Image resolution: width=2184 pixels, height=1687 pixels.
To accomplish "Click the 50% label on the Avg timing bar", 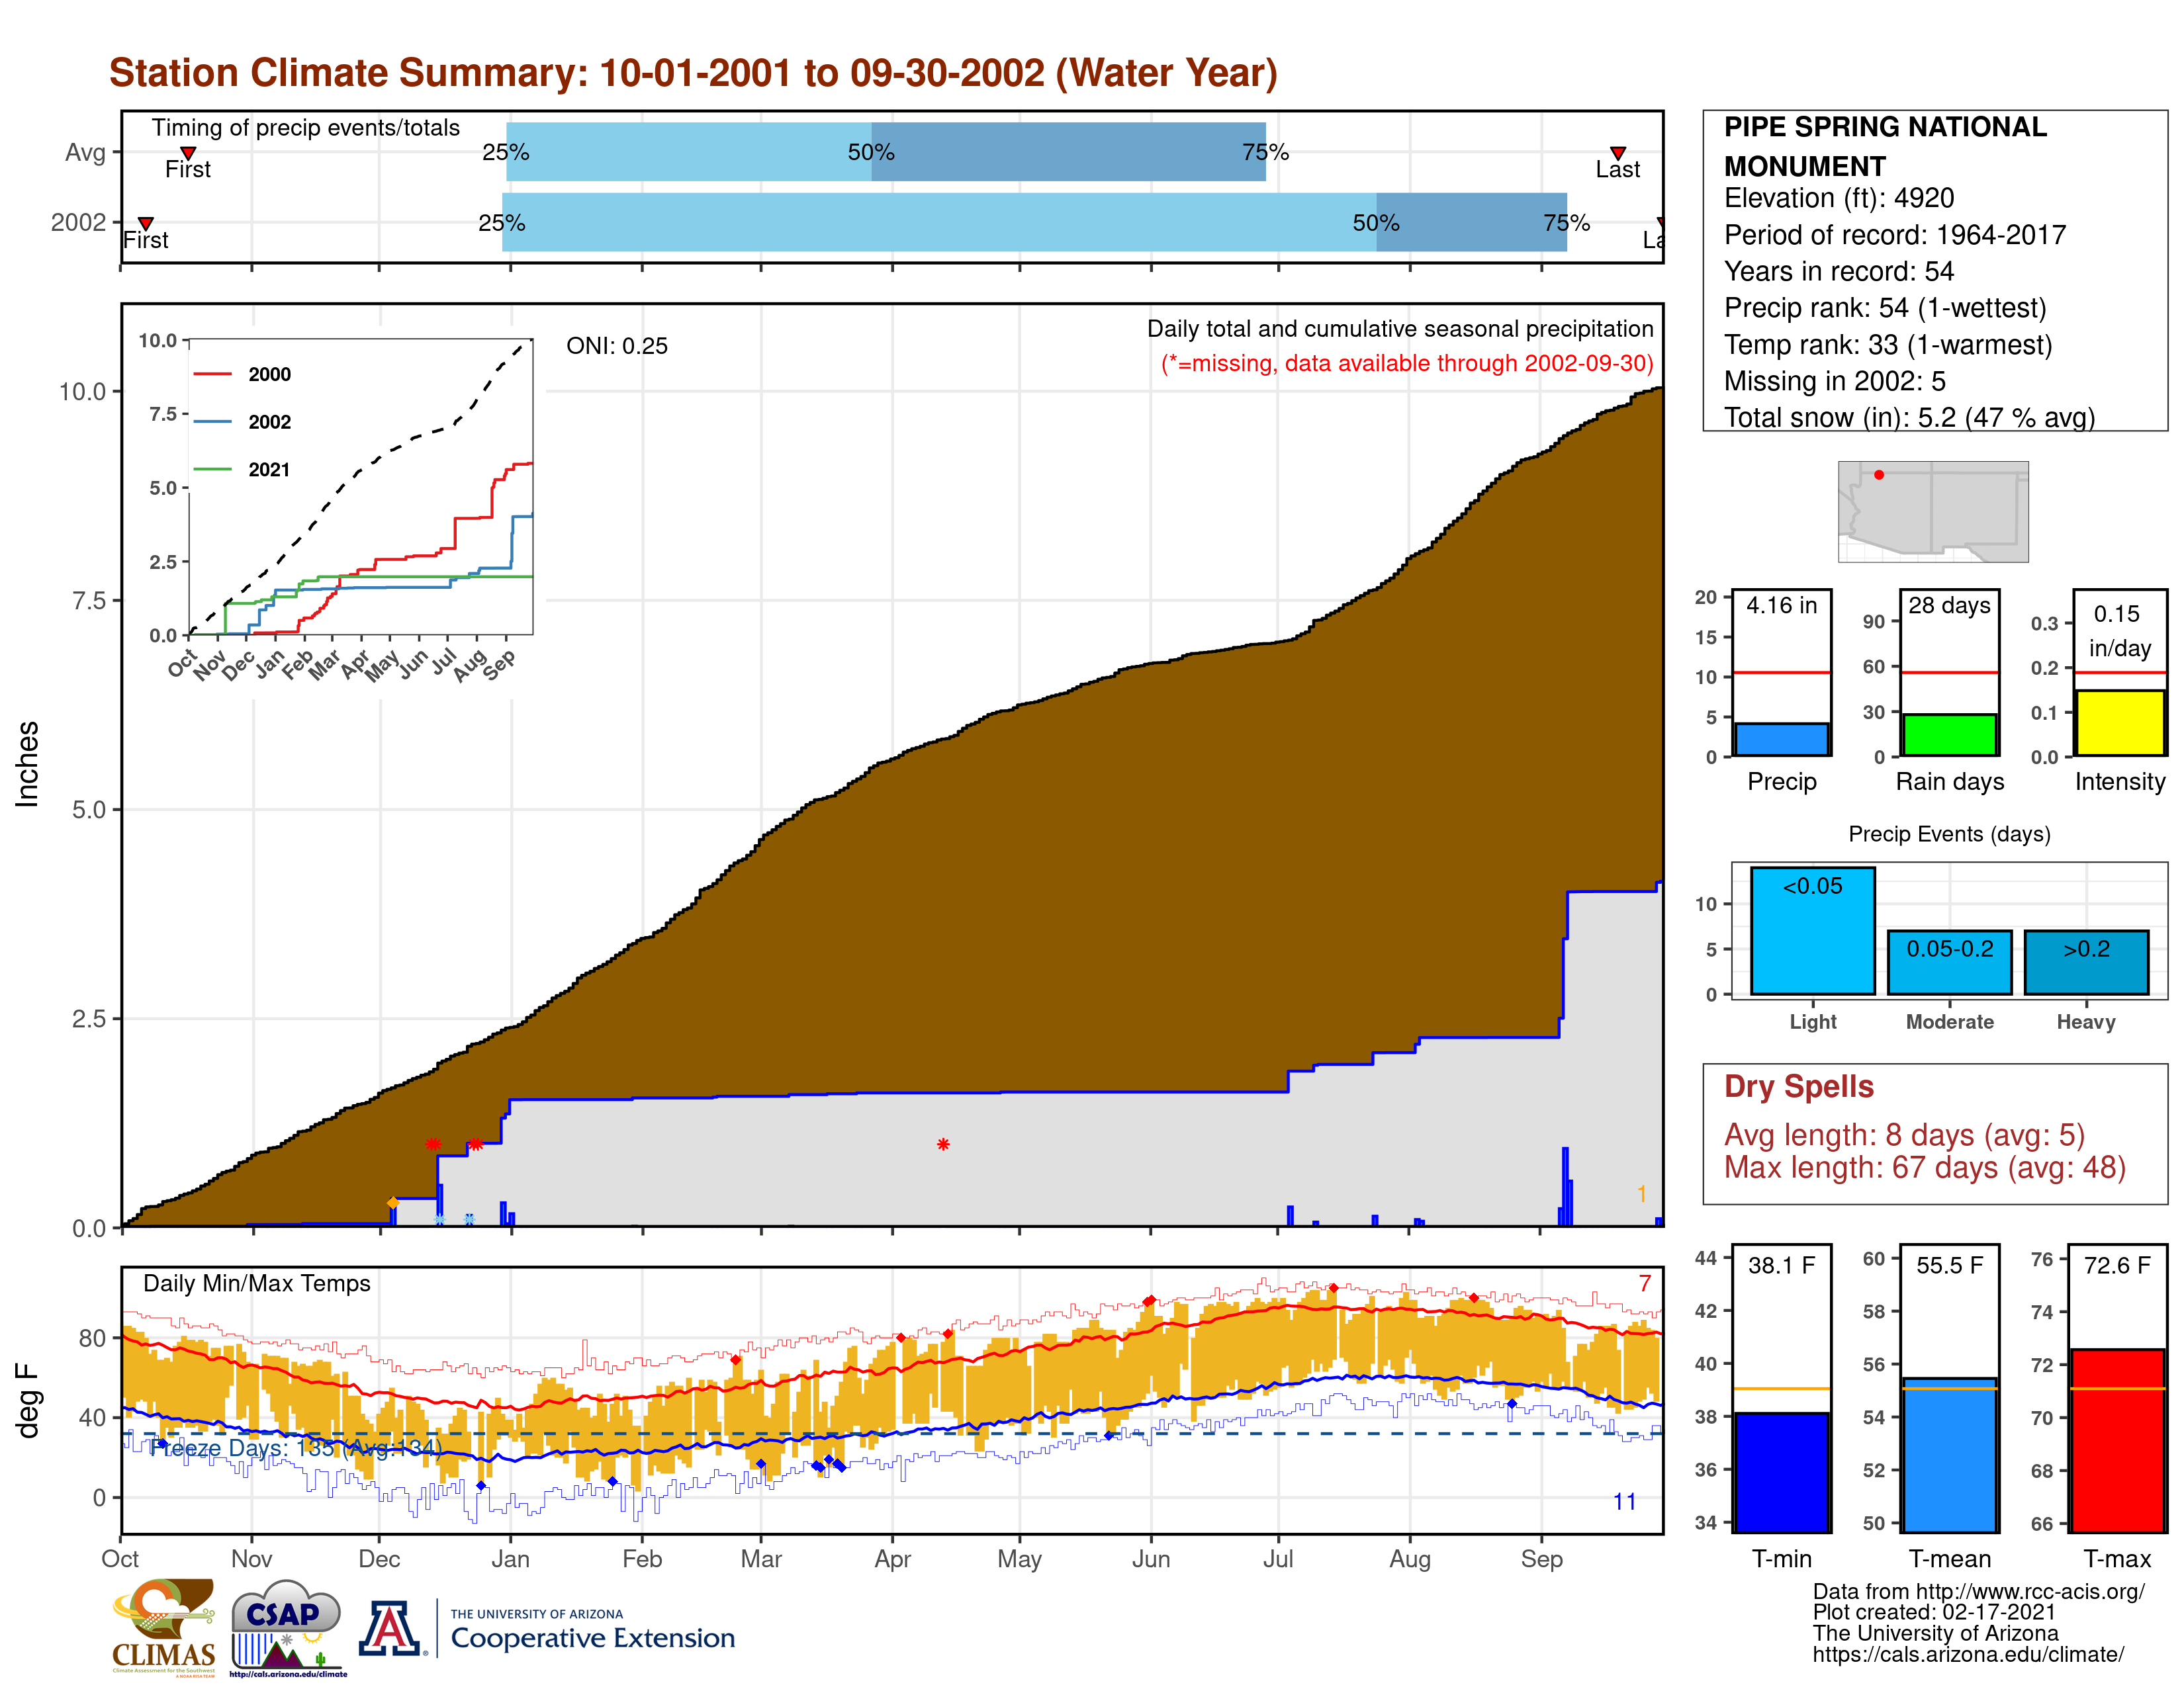I will pyautogui.click(x=871, y=152).
